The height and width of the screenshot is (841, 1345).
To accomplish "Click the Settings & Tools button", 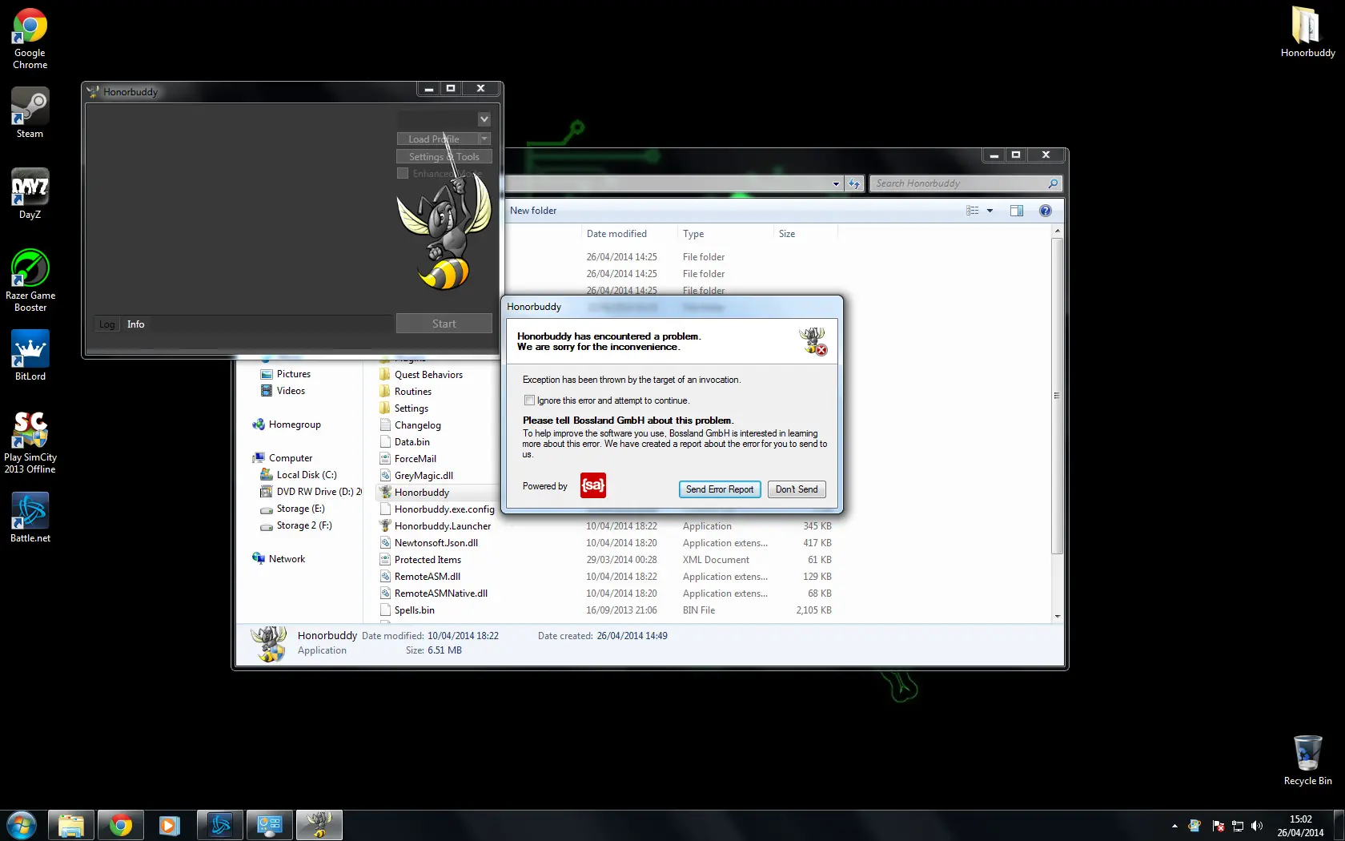I will tap(444, 157).
